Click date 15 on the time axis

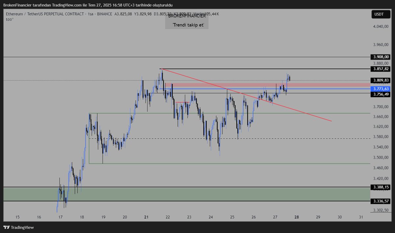(17, 217)
